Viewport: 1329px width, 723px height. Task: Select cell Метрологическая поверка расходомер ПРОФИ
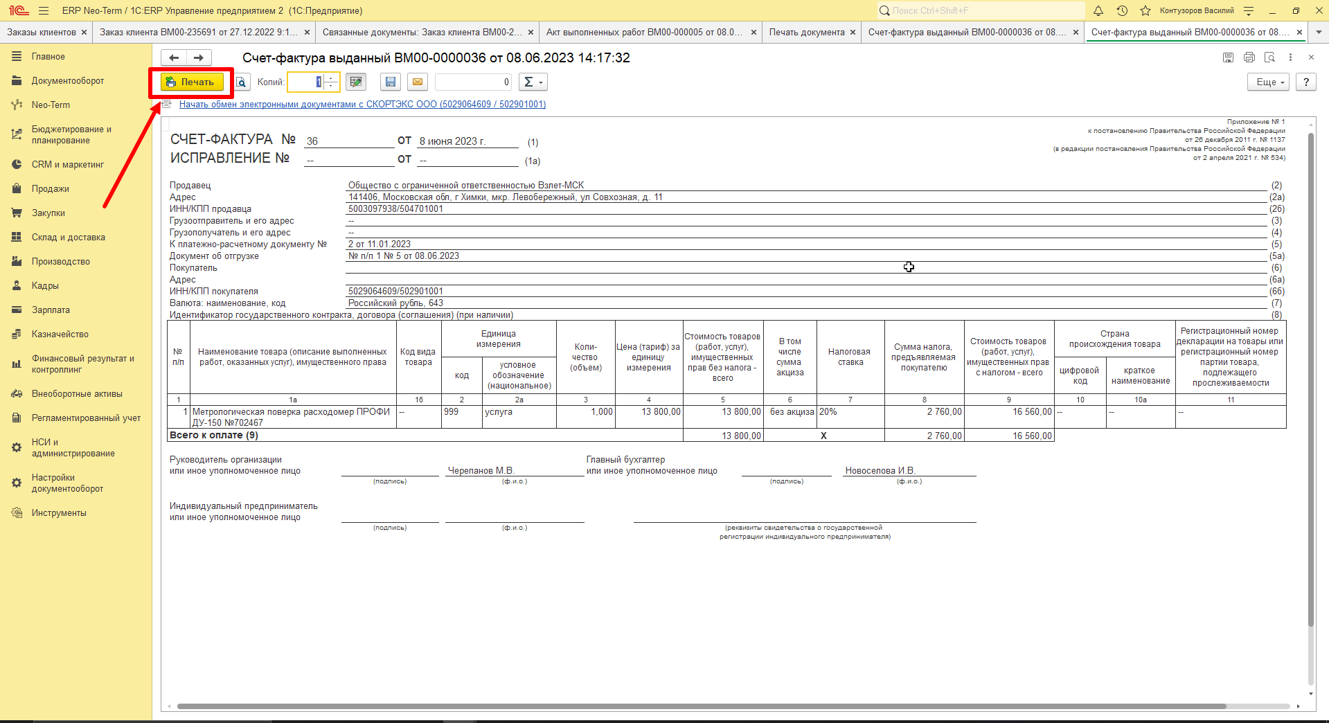tap(293, 417)
